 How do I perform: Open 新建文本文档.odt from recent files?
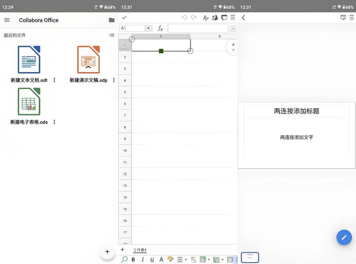[29, 60]
